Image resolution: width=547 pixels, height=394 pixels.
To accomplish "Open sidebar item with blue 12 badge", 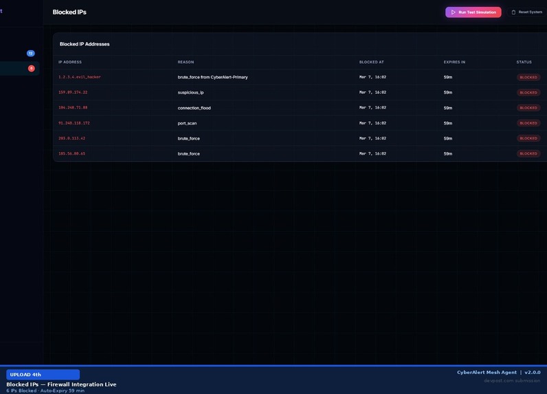I will click(19, 54).
